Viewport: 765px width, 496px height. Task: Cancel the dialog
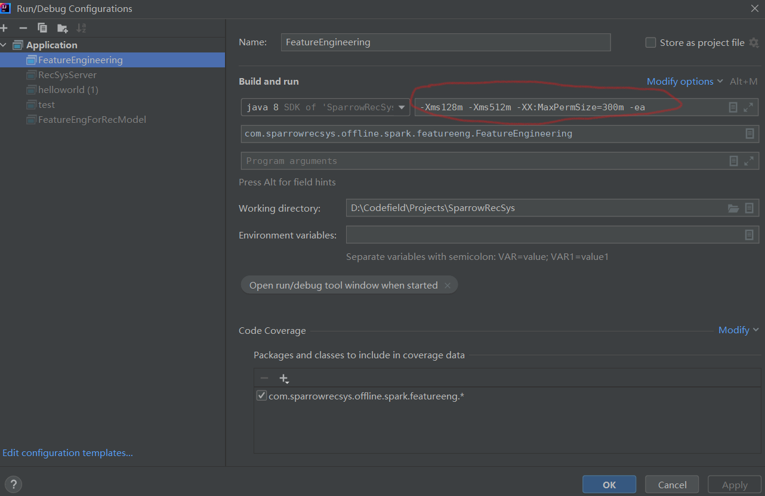tap(673, 485)
